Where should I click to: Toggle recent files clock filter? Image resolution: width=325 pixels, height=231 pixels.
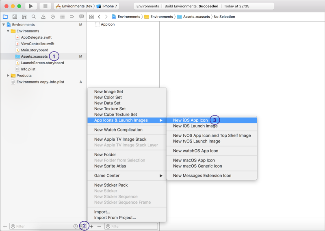pyautogui.click(x=76, y=227)
